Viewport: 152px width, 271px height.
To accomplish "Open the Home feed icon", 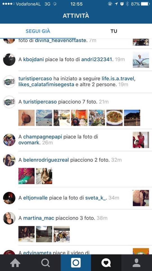I will coord(15,263).
